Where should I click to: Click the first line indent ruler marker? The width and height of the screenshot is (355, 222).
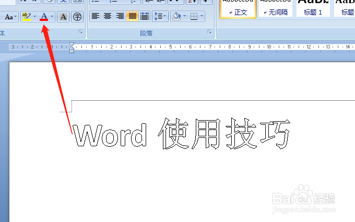(72, 44)
